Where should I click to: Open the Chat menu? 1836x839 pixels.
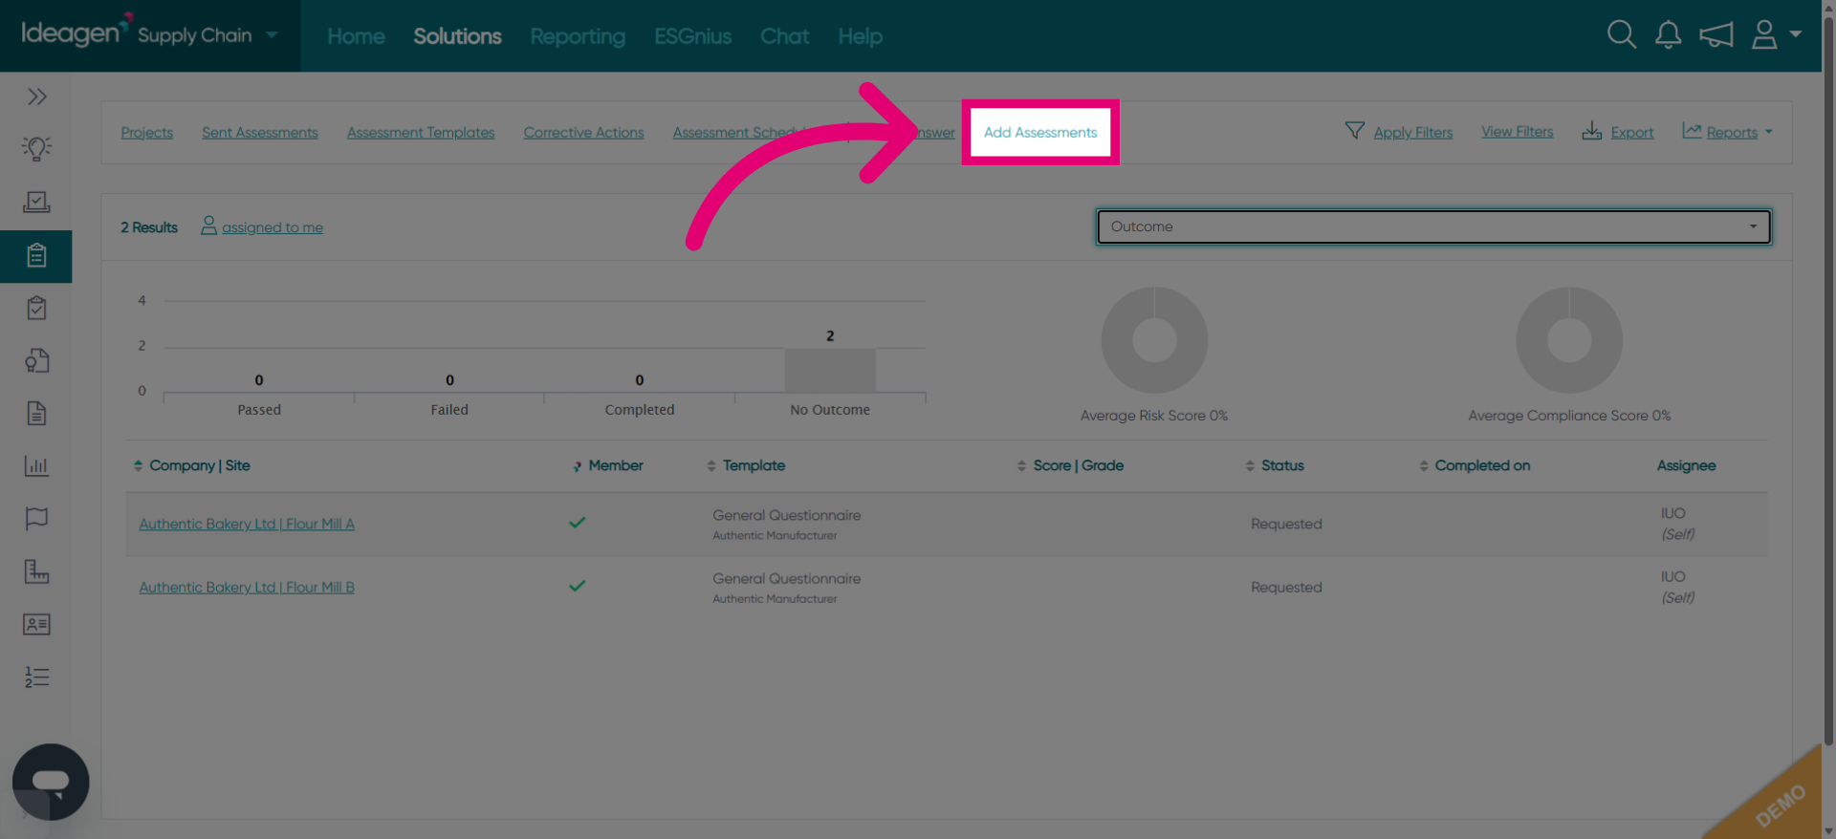tap(784, 36)
